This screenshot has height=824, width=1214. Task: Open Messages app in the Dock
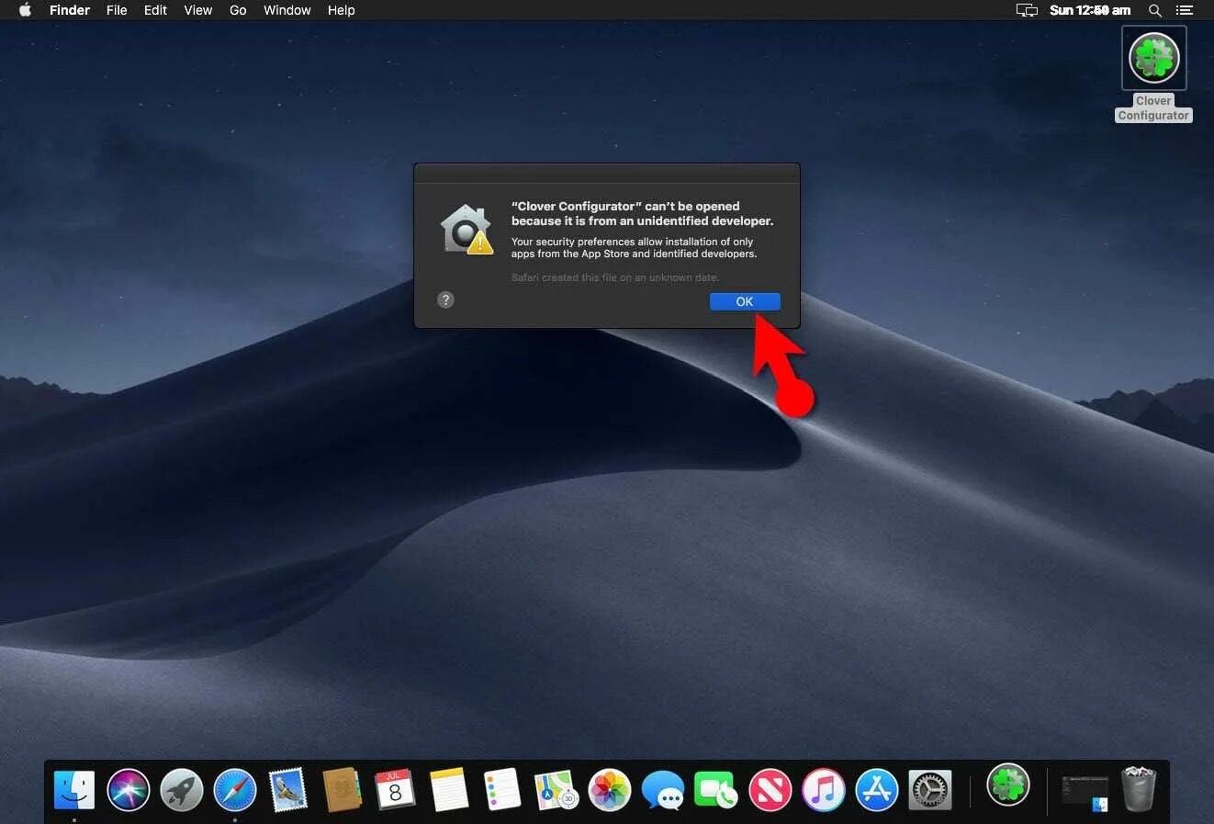pos(663,790)
